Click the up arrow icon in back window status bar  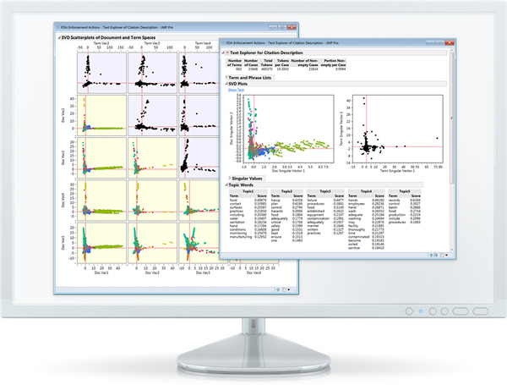277,289
